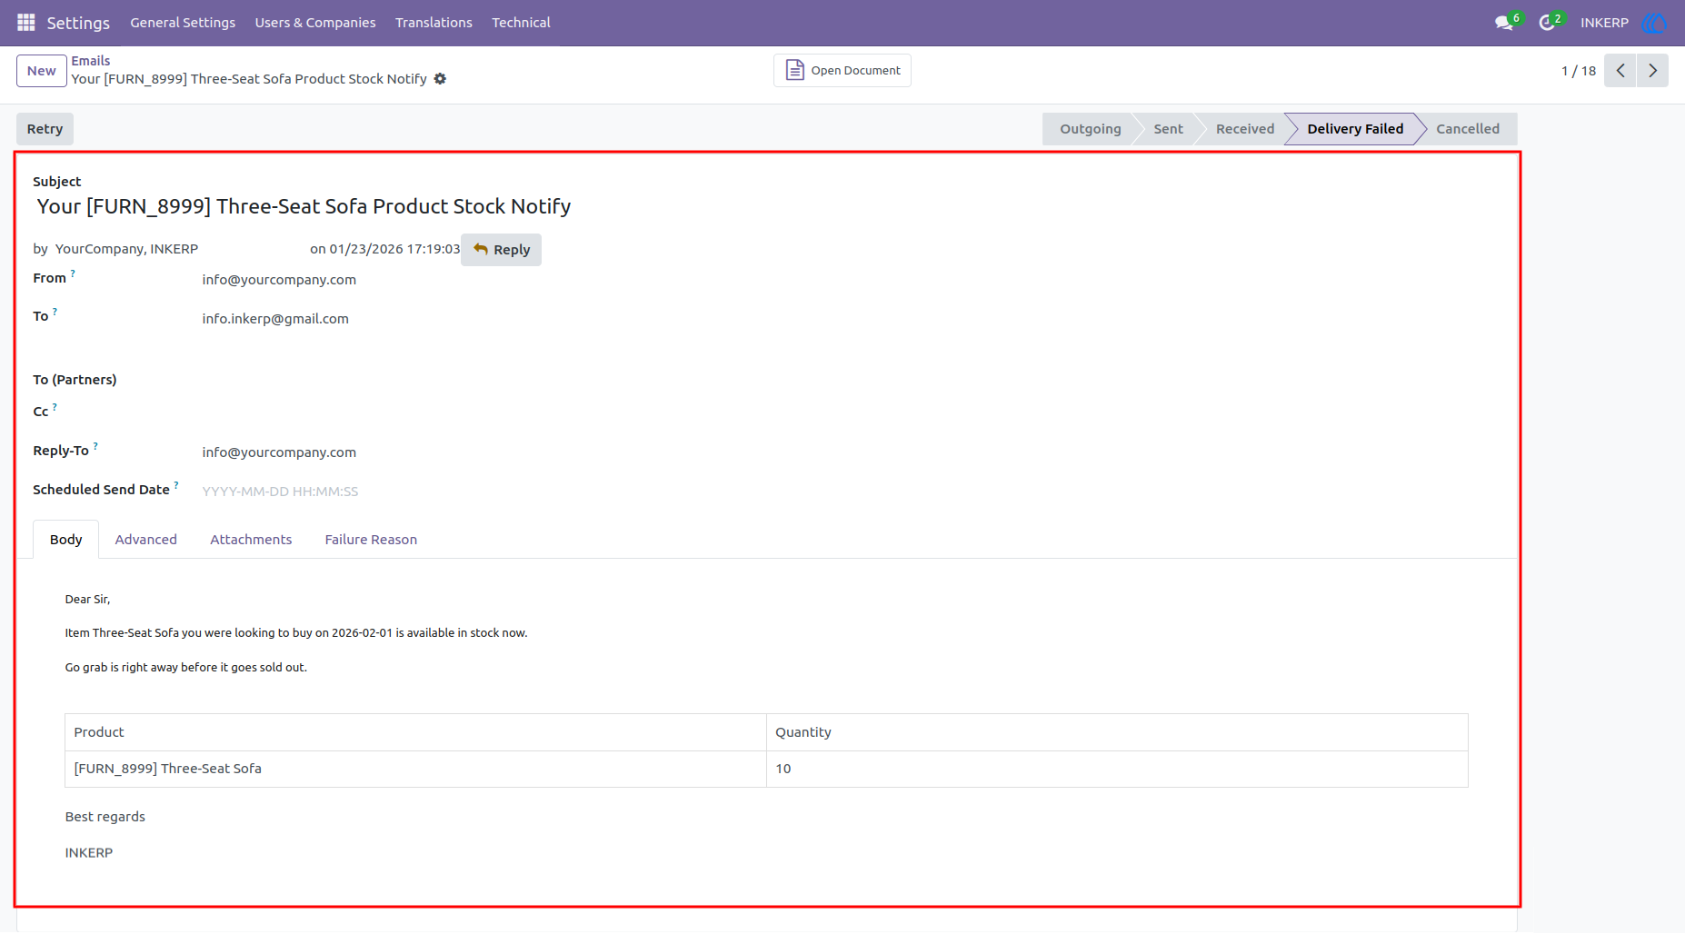
Task: Click the New button
Action: pos(42,71)
